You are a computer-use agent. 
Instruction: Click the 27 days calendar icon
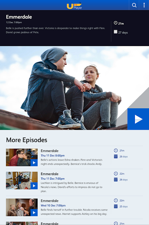click(x=116, y=32)
